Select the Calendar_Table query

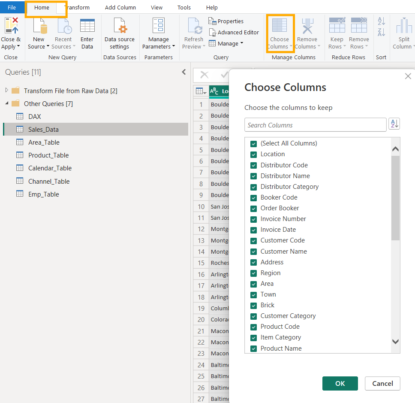coord(50,168)
